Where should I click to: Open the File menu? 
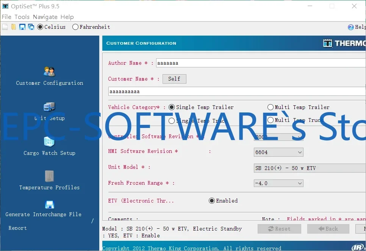(6, 17)
